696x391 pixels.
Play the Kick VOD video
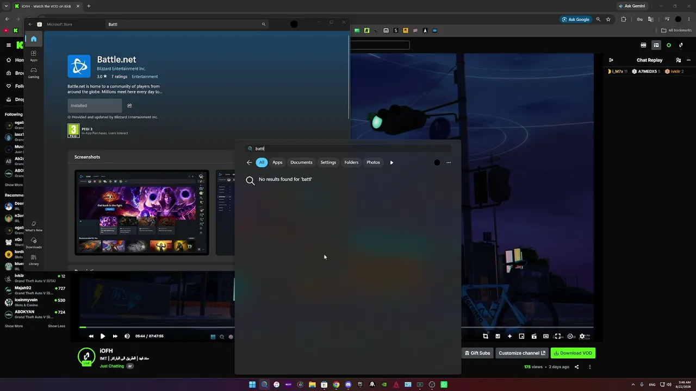click(103, 336)
